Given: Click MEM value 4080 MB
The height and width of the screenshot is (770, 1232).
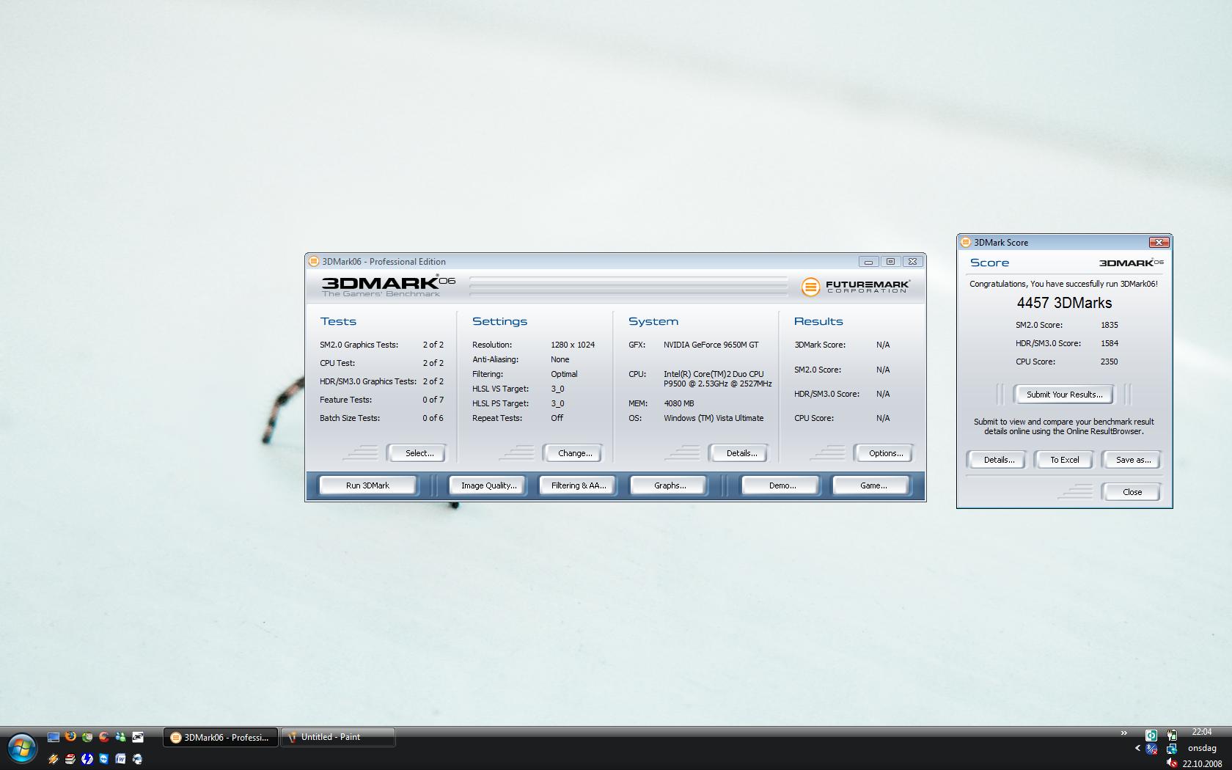Looking at the screenshot, I should pos(678,403).
